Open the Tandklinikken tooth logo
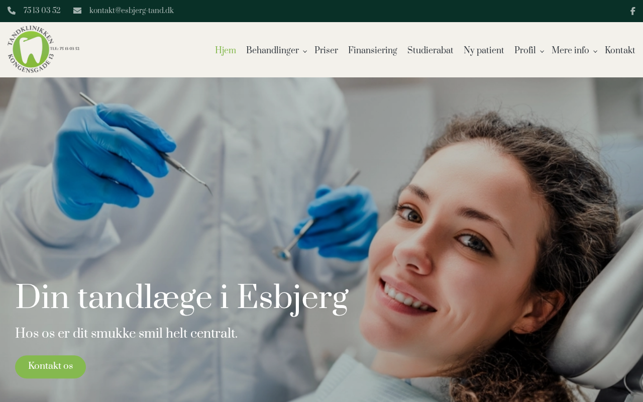Image resolution: width=643 pixels, height=402 pixels. [43, 49]
